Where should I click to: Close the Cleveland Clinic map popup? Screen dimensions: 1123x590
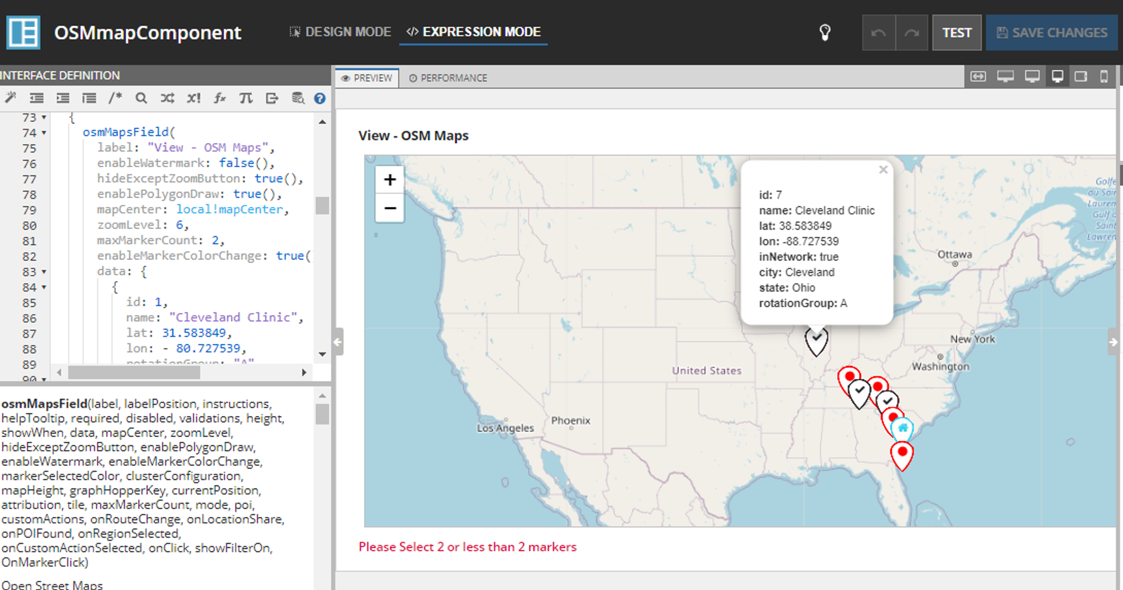883,170
